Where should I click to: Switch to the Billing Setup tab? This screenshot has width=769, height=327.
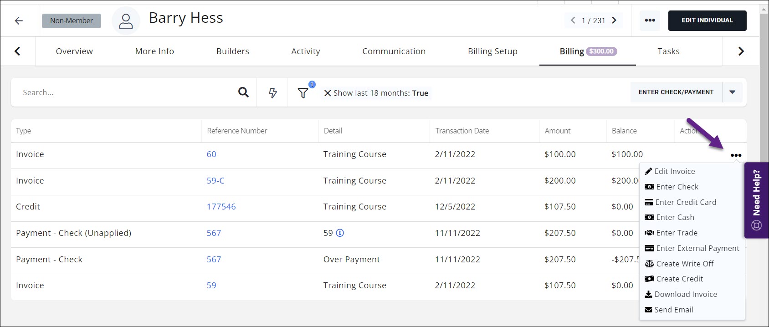492,51
